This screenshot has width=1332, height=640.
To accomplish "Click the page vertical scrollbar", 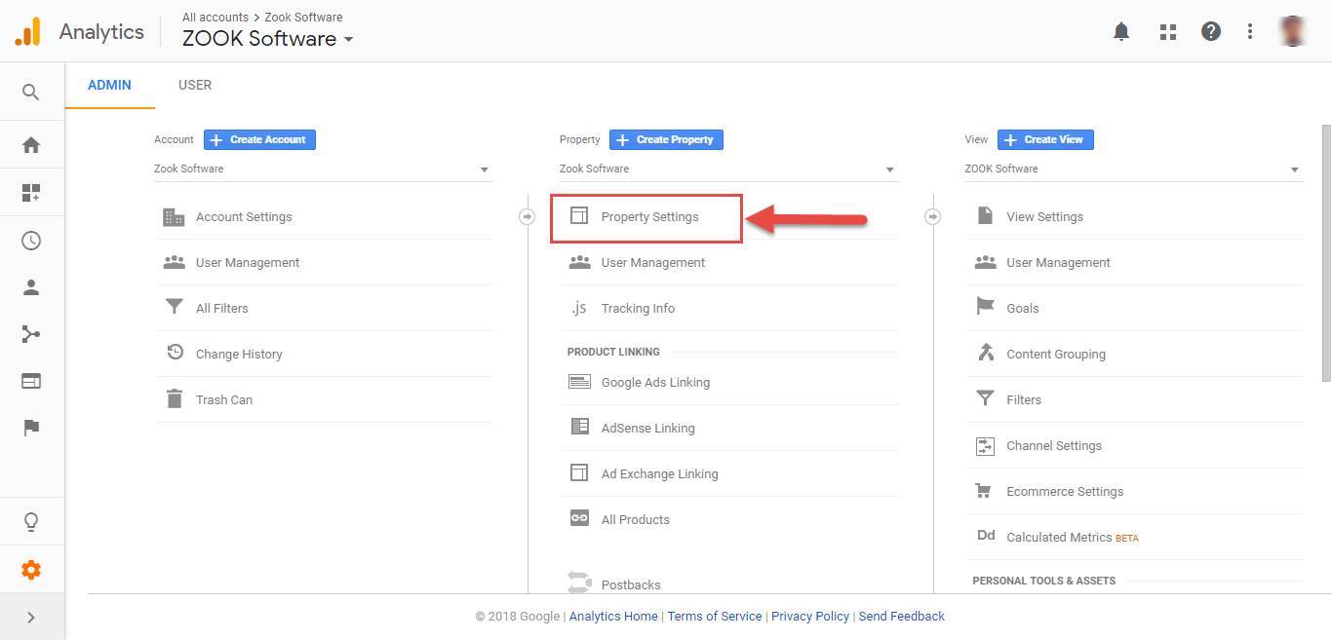I will coord(1326,253).
